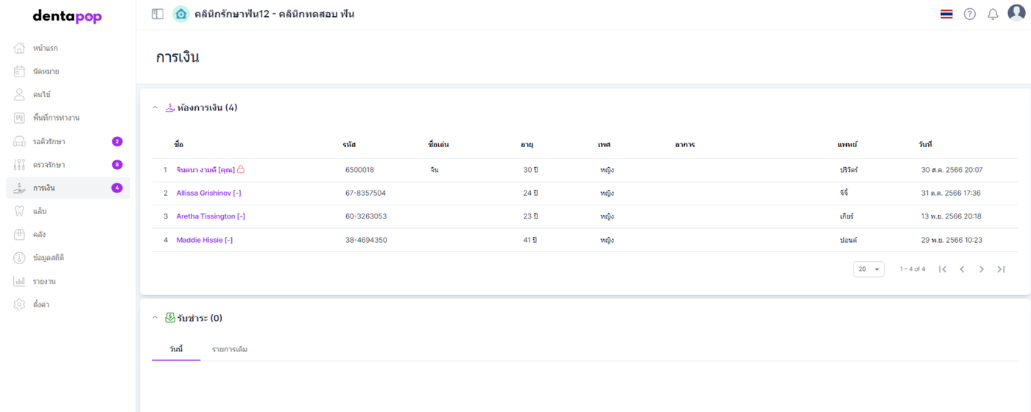Click age 41 ปี
The image size is (1031, 412).
(x=530, y=240)
